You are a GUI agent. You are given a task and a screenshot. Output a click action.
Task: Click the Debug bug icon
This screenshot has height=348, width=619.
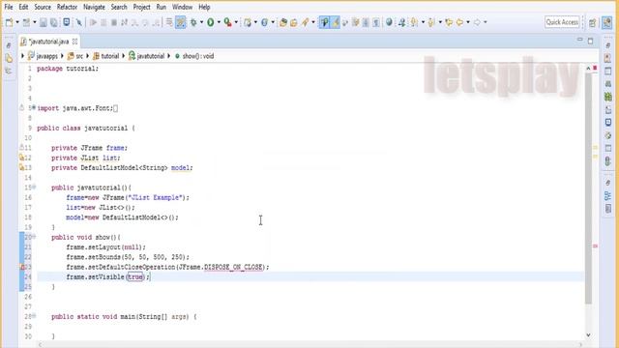point(193,22)
